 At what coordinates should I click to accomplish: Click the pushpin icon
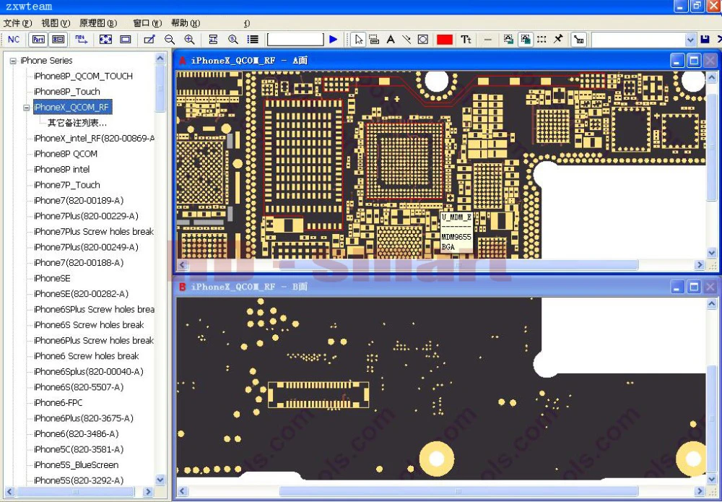[x=558, y=40]
